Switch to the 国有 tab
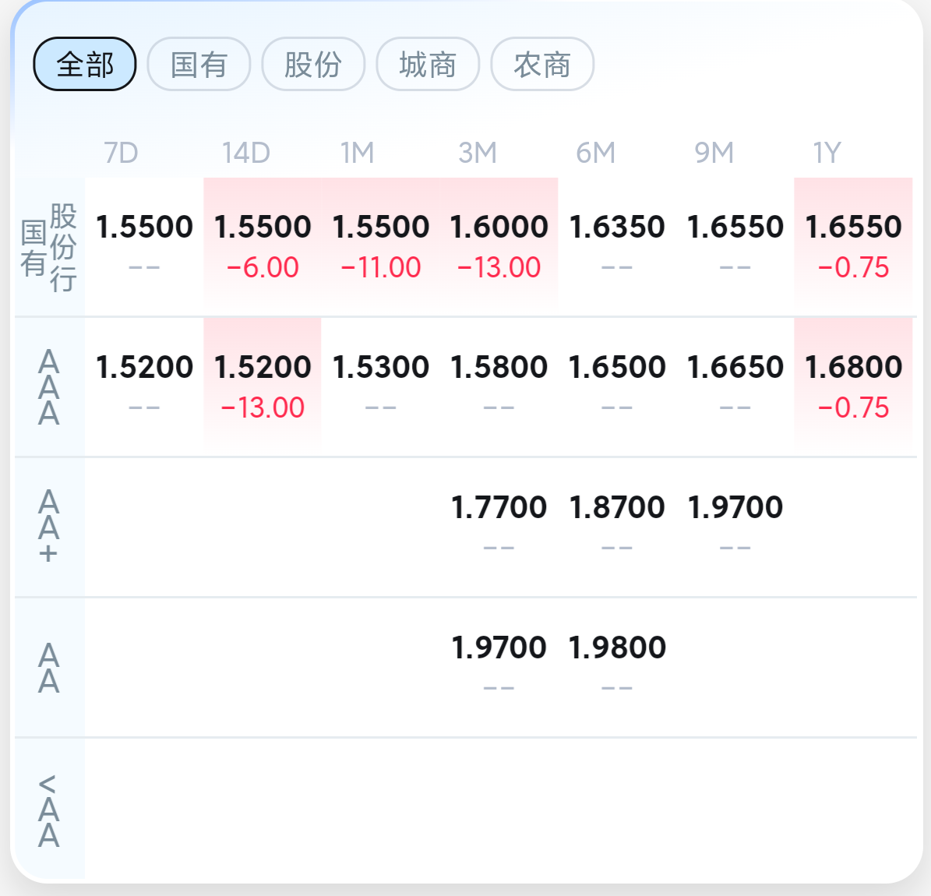Viewport: 931px width, 896px height. tap(199, 64)
